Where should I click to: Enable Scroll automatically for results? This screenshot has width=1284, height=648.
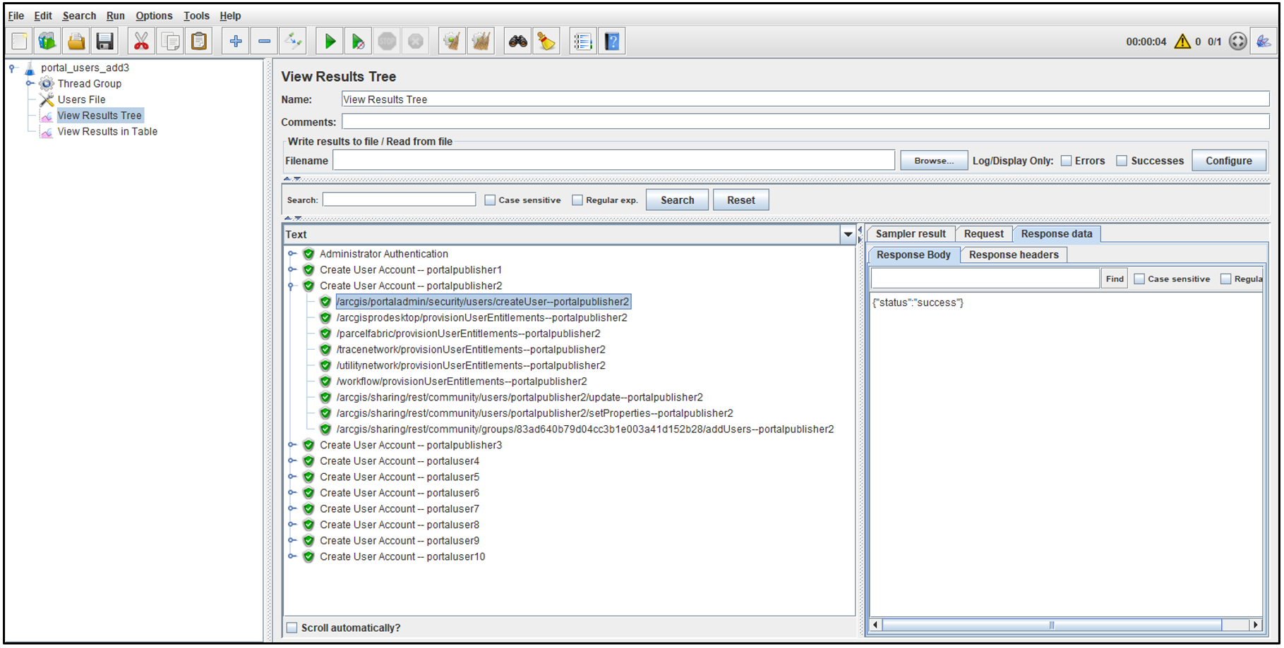click(292, 627)
